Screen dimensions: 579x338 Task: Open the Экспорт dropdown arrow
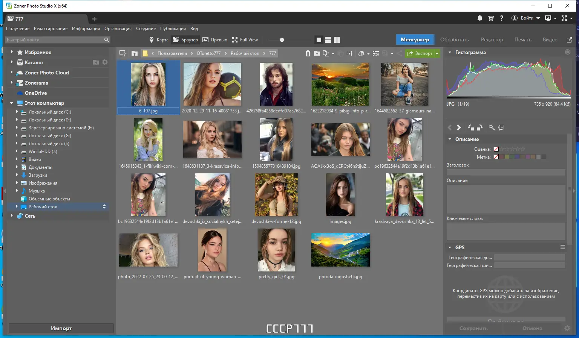437,53
